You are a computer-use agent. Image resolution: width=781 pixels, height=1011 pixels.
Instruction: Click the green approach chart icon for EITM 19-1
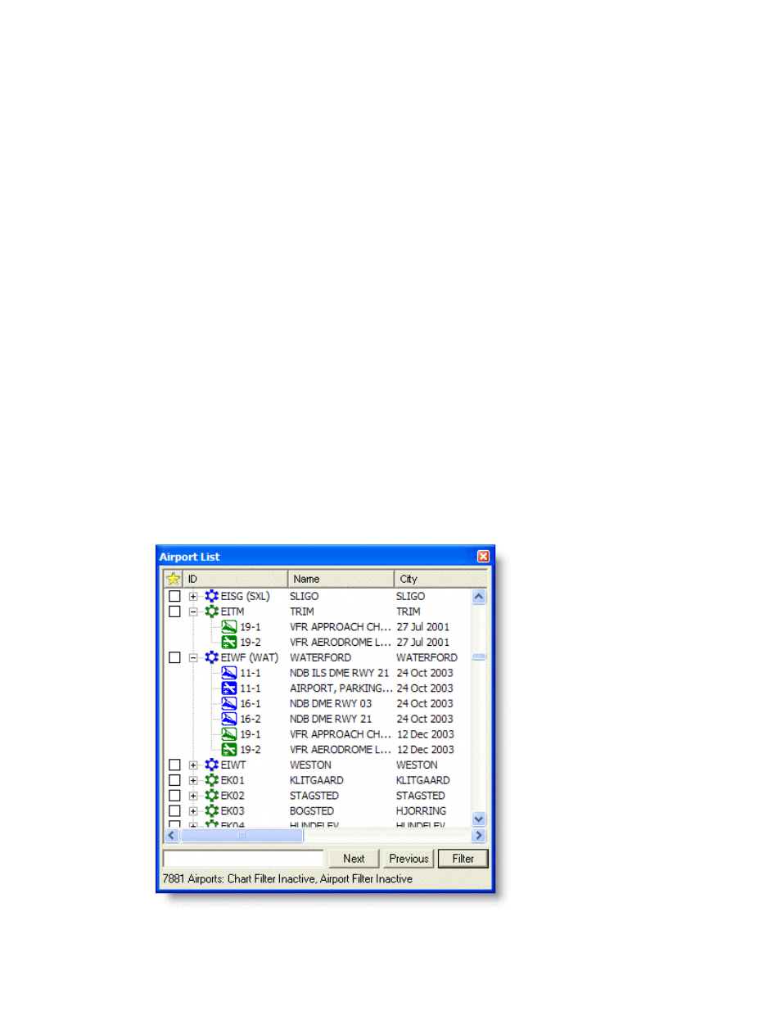229,627
